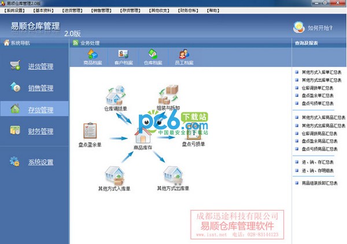Open report 其他方式入库单汇总表
The image size is (347, 244).
[x=322, y=72]
